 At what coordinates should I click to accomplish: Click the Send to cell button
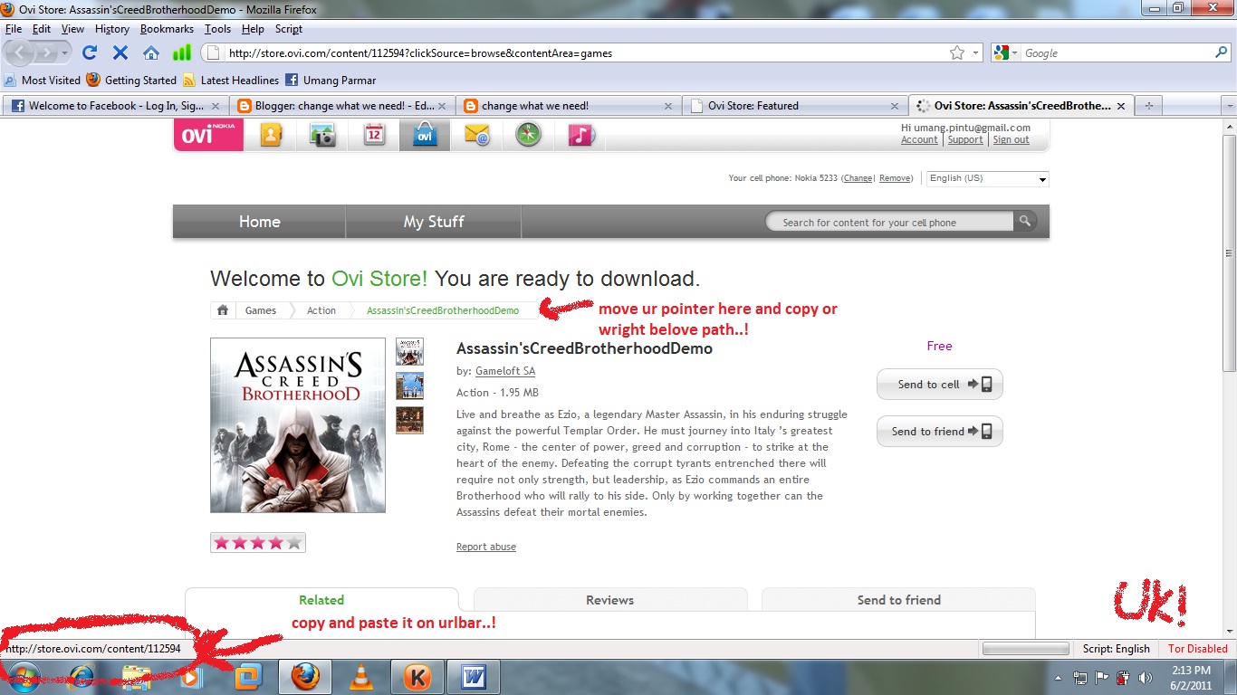(939, 385)
